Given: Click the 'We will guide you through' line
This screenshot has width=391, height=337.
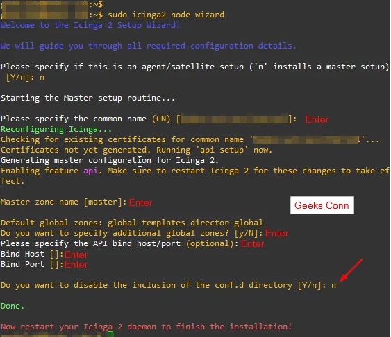Looking at the screenshot, I should pyautogui.click(x=148, y=46).
